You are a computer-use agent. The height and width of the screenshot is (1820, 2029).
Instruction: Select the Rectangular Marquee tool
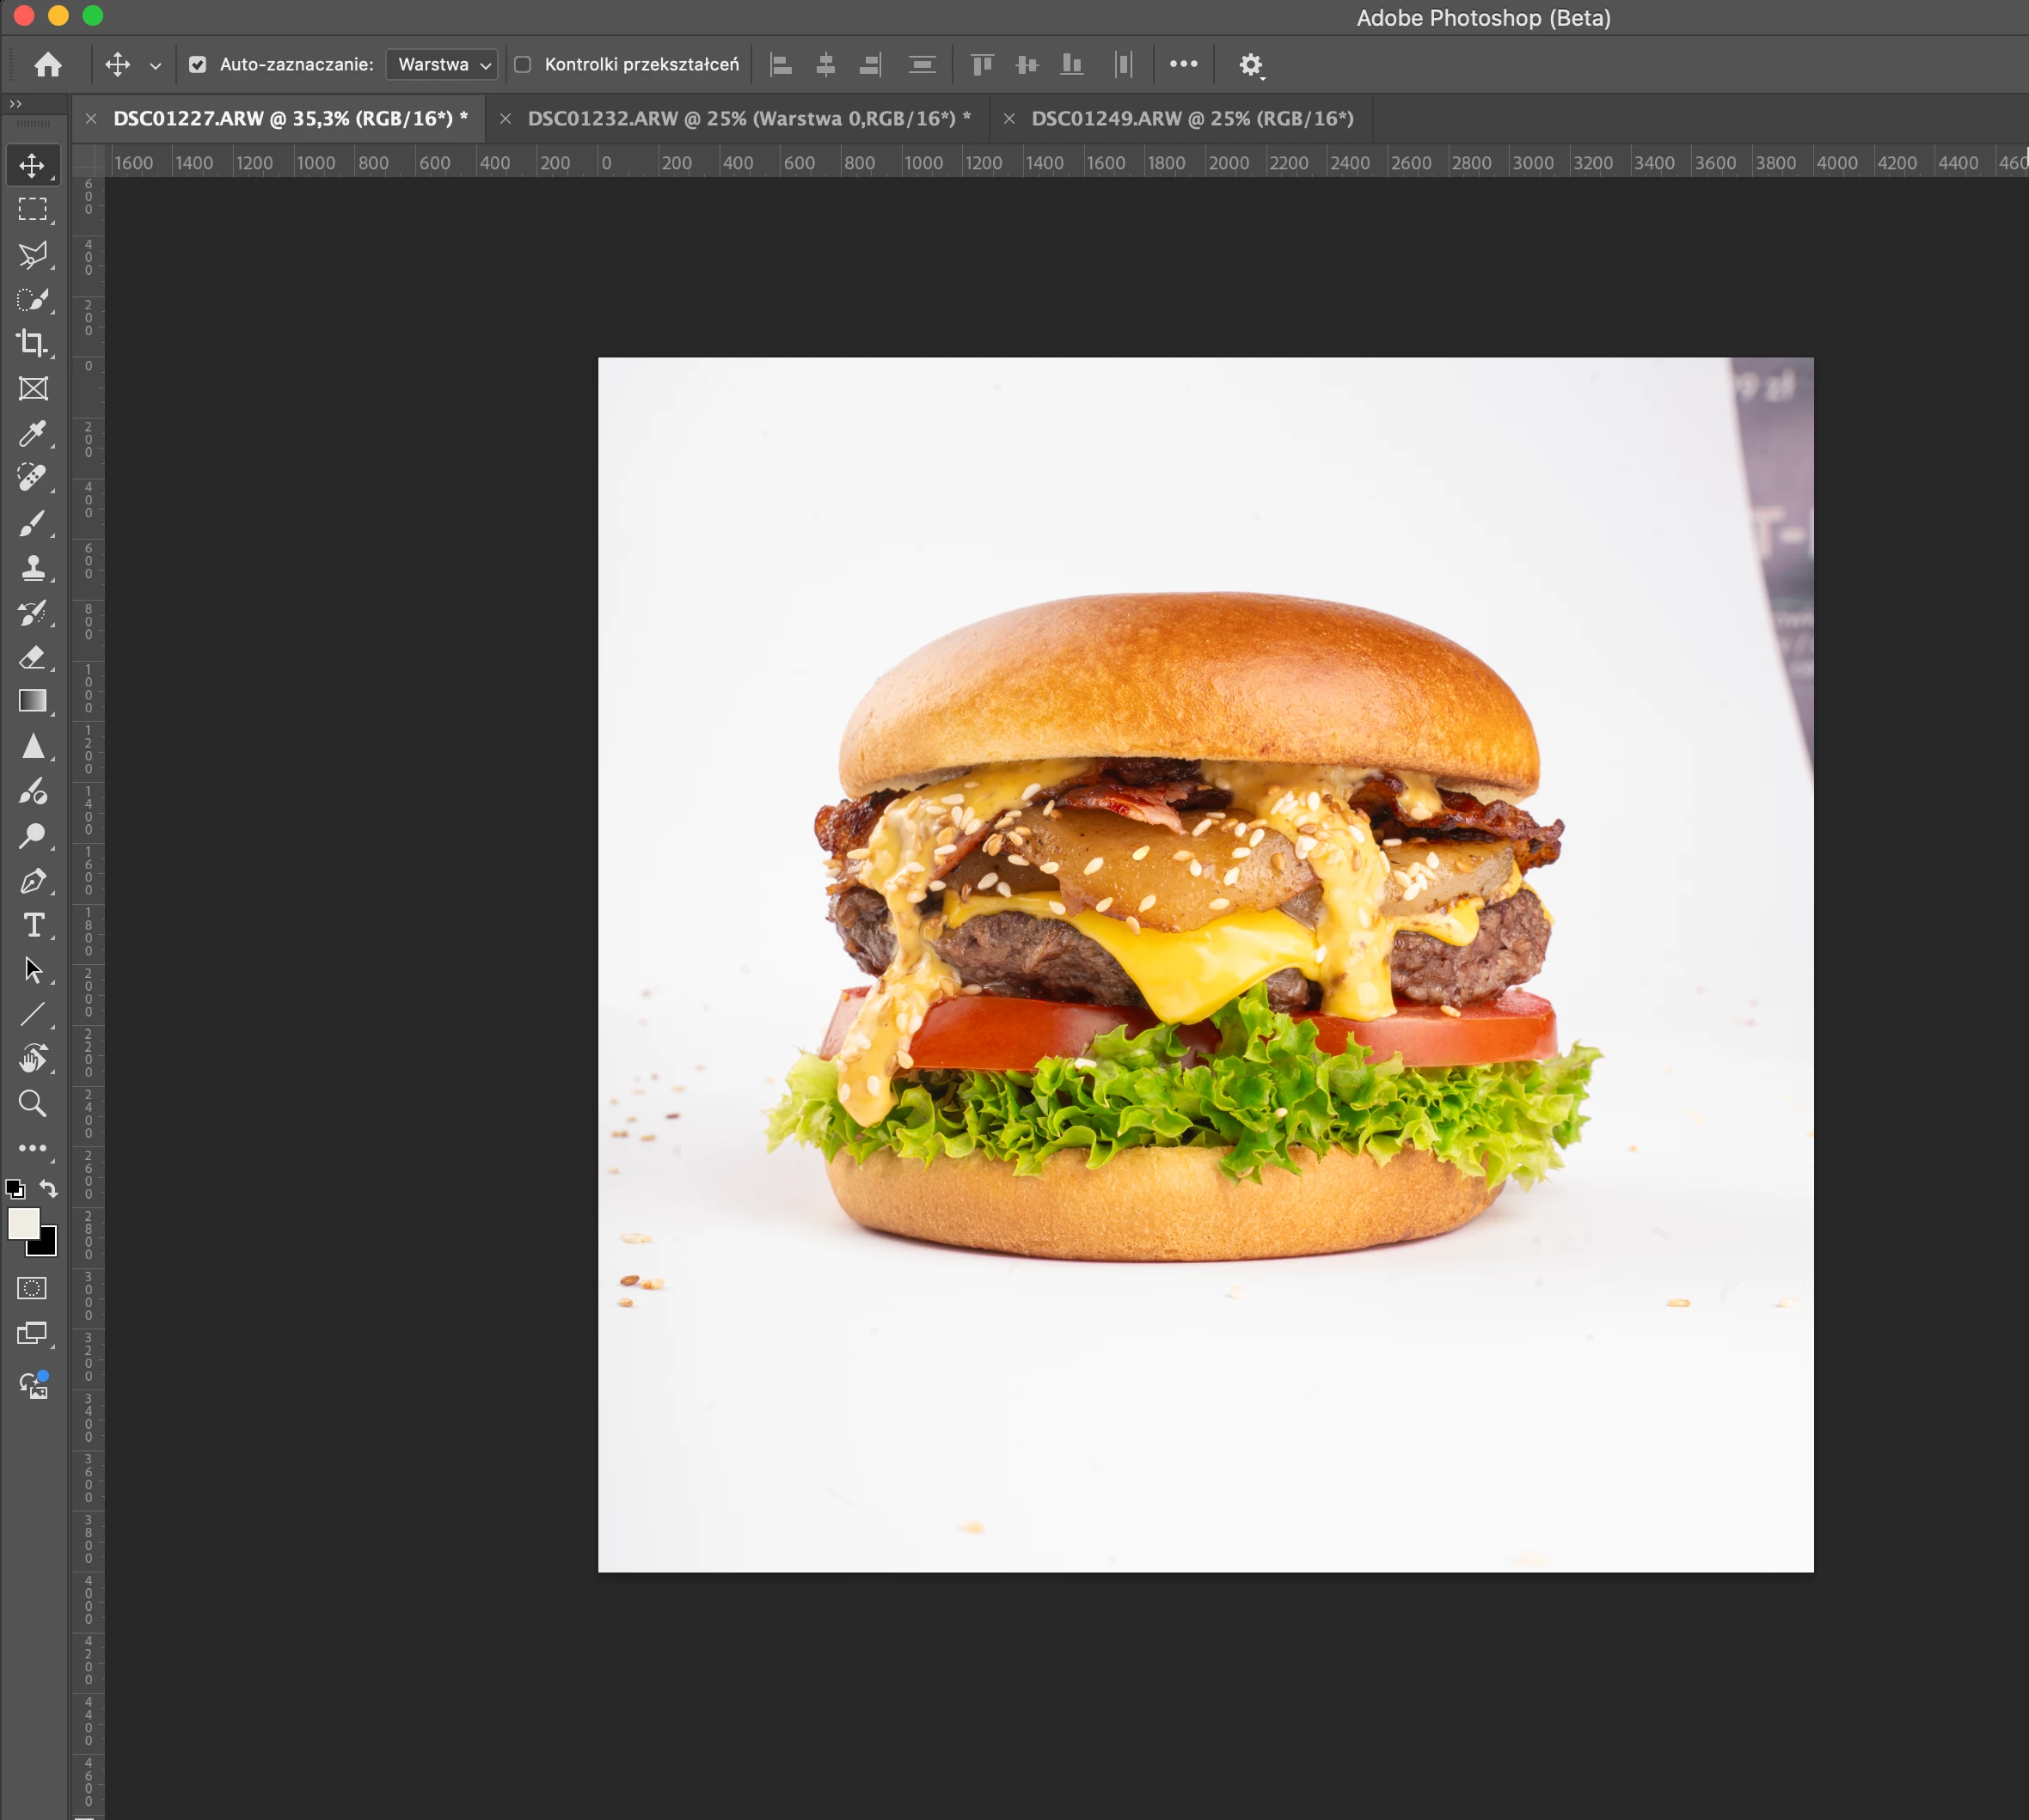point(32,209)
